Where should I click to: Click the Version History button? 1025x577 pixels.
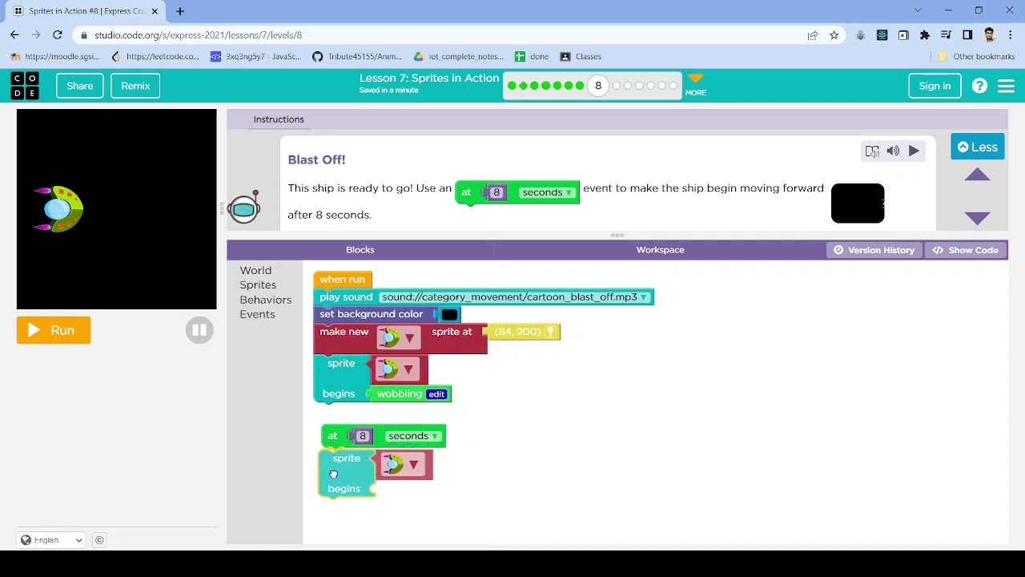pos(874,250)
